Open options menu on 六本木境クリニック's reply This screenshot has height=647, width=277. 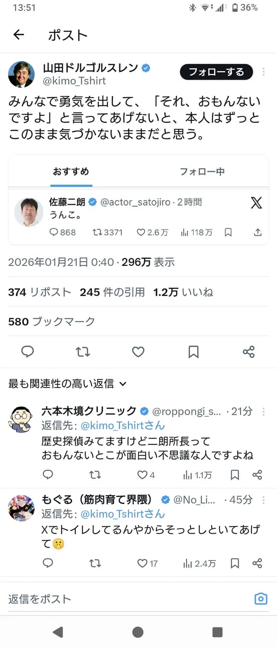point(263,412)
